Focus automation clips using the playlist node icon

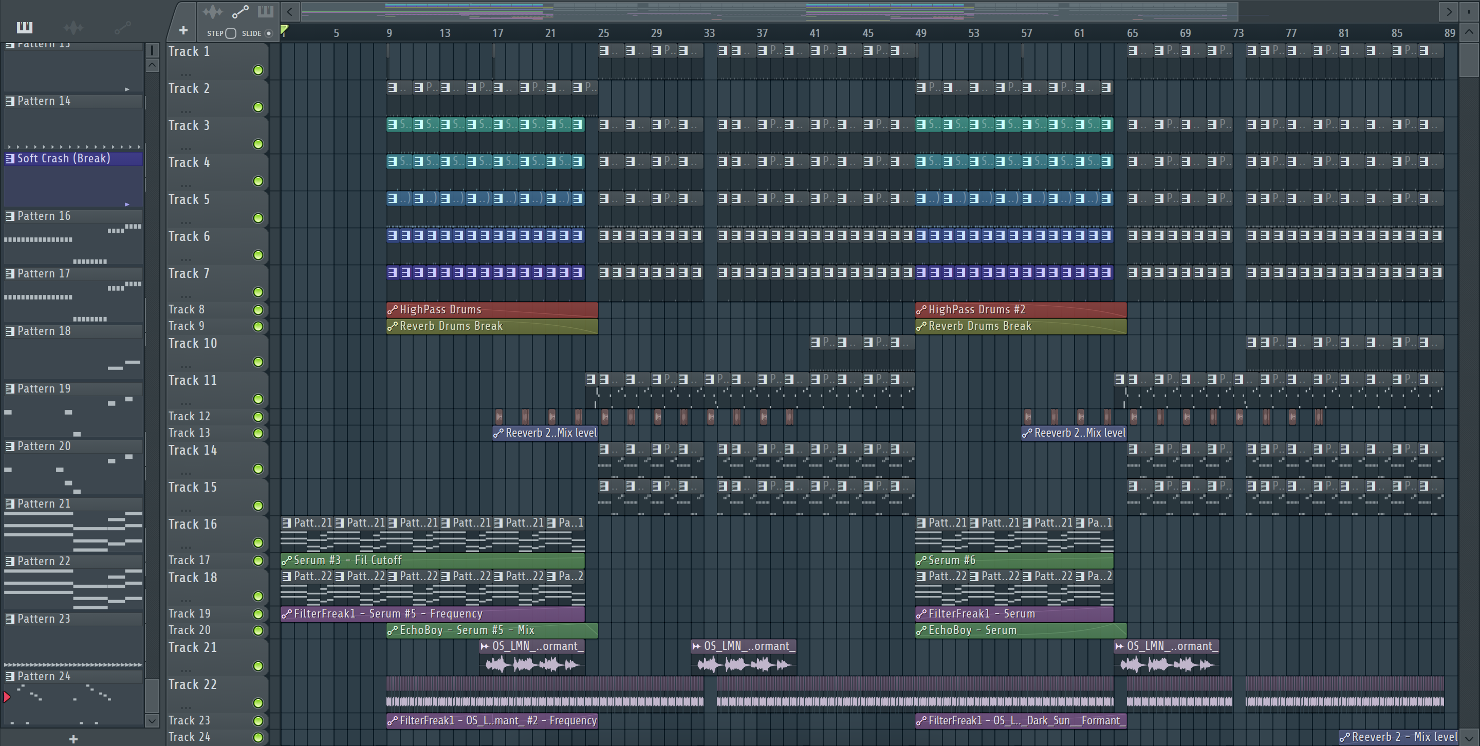240,11
